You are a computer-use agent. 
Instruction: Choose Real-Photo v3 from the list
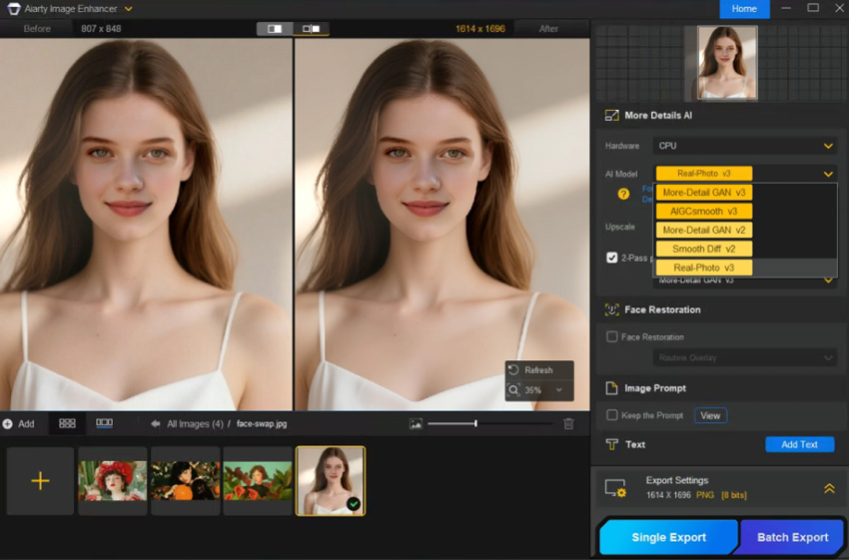704,268
